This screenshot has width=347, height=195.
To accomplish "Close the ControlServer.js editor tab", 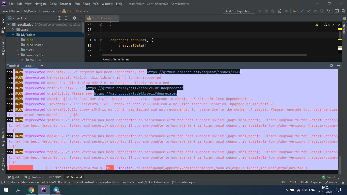I will tap(116, 18).
